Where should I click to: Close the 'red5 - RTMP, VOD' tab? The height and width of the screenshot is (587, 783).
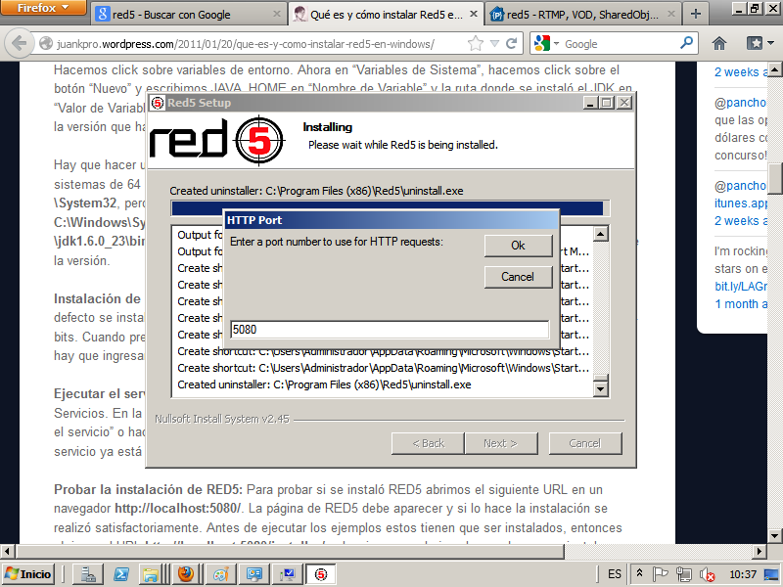pos(671,15)
